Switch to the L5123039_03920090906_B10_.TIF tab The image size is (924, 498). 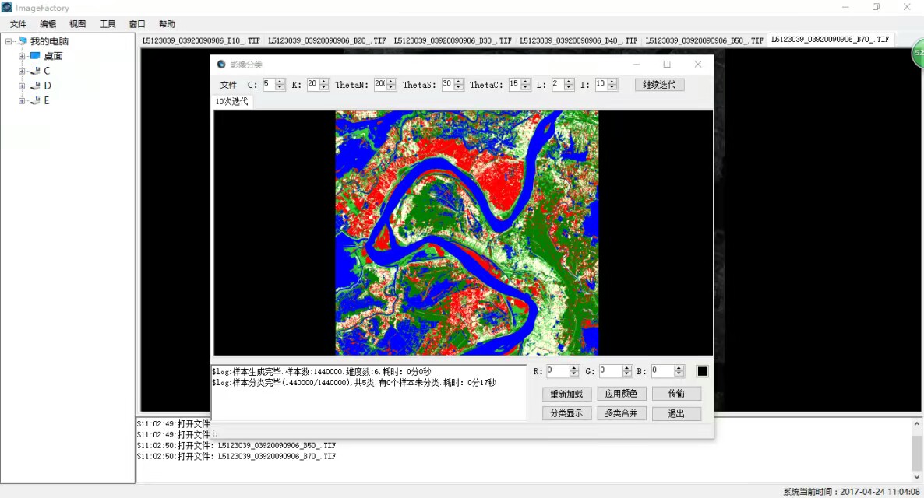click(x=201, y=40)
